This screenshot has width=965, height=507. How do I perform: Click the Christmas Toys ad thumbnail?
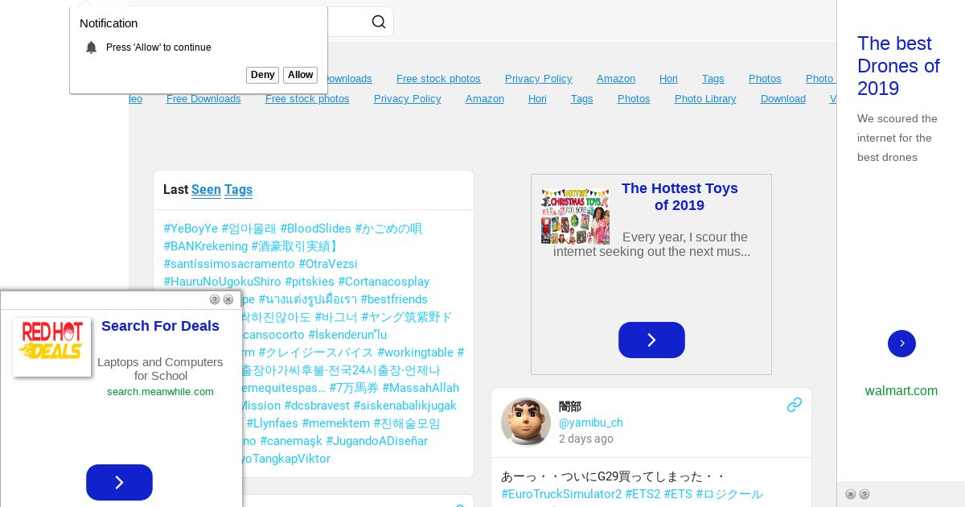click(575, 216)
